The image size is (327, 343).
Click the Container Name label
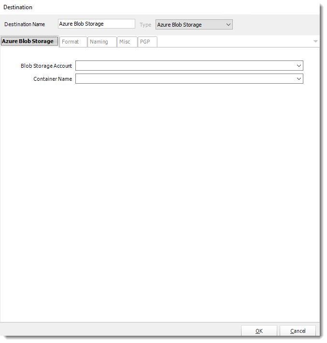(x=53, y=79)
